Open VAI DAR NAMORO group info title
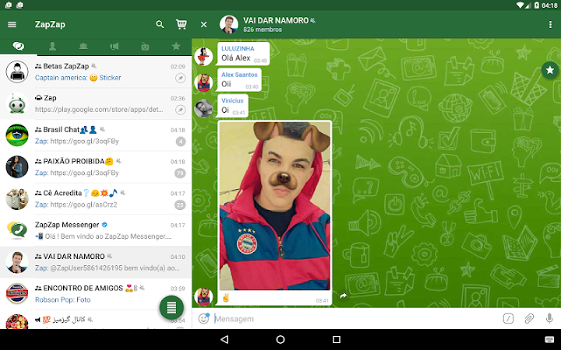 click(276, 20)
